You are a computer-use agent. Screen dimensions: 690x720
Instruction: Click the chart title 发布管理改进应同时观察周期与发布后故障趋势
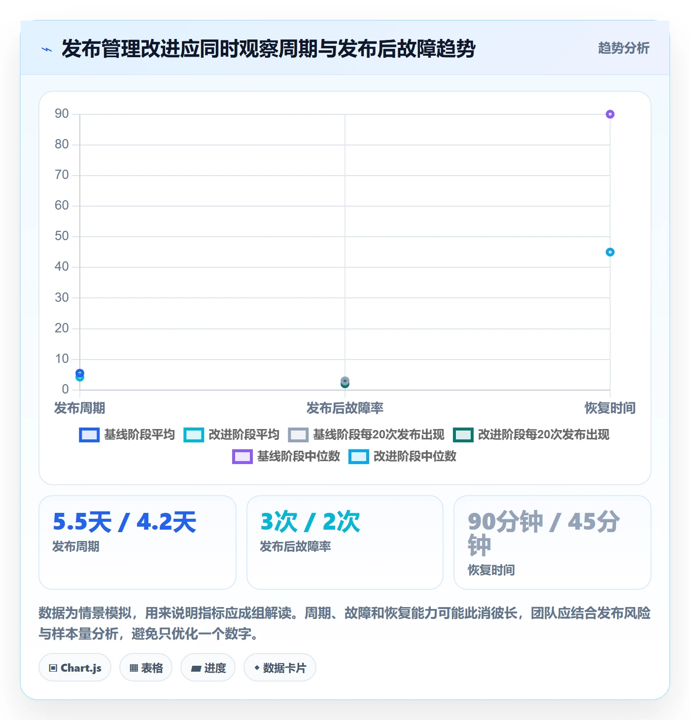pos(269,49)
